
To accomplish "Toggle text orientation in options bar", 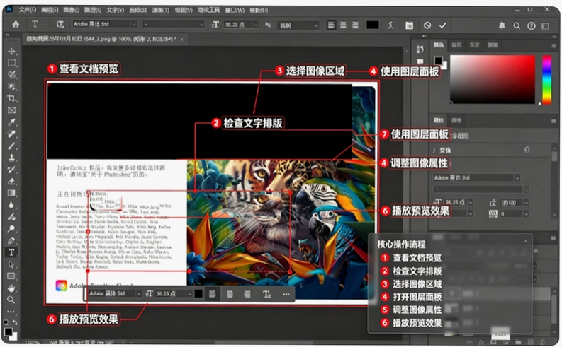I will (60, 24).
